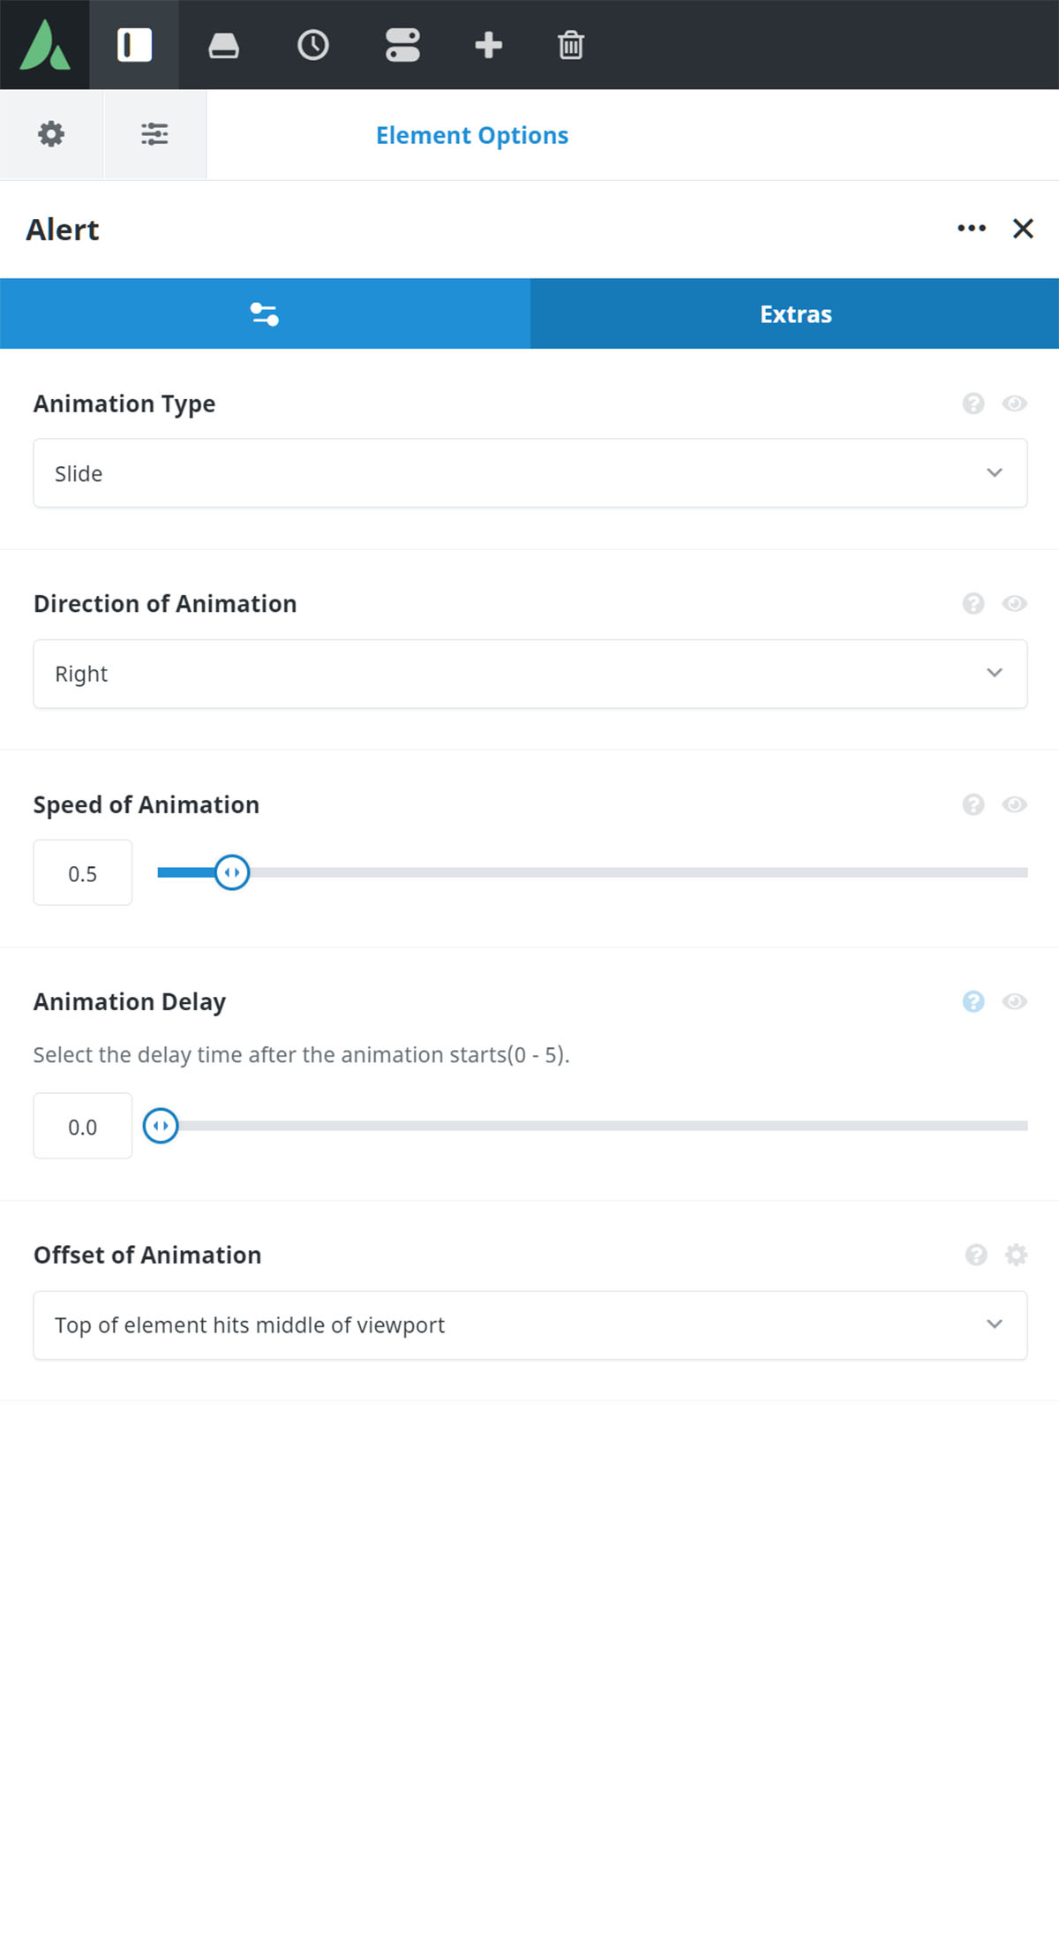Toggle preview eye for Animation Type

[1014, 404]
